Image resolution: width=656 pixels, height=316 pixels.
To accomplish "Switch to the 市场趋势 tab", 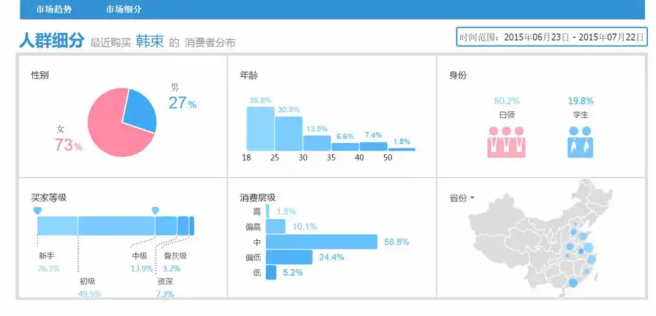I will 54,9.
